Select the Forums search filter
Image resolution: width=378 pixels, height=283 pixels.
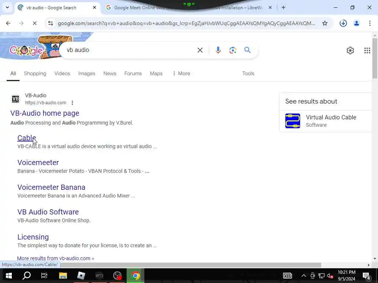pos(133,73)
